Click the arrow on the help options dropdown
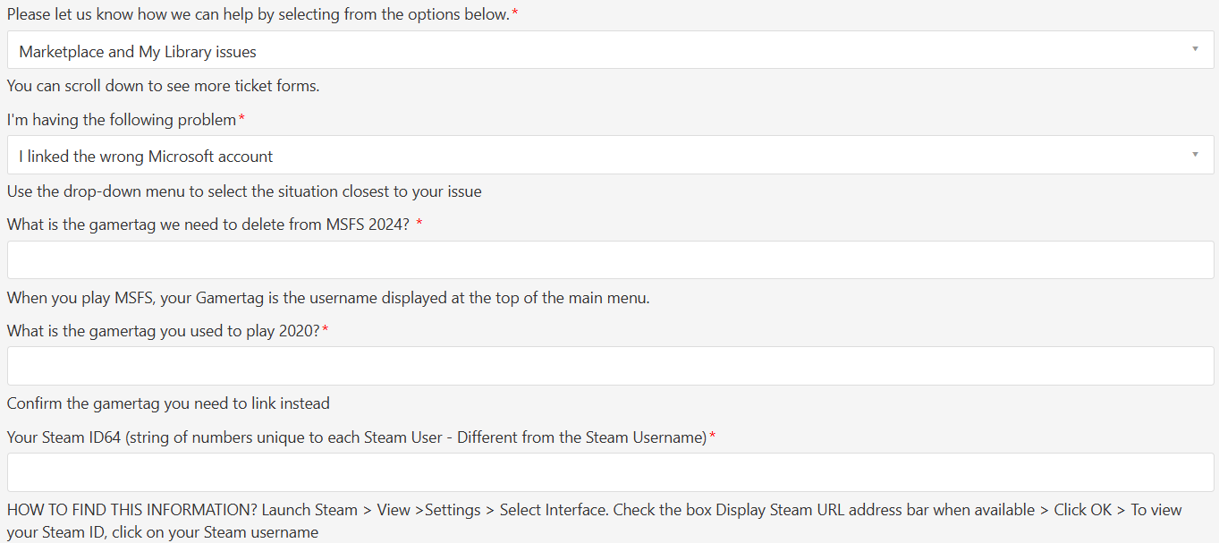Image resolution: width=1219 pixels, height=543 pixels. pyautogui.click(x=1195, y=50)
